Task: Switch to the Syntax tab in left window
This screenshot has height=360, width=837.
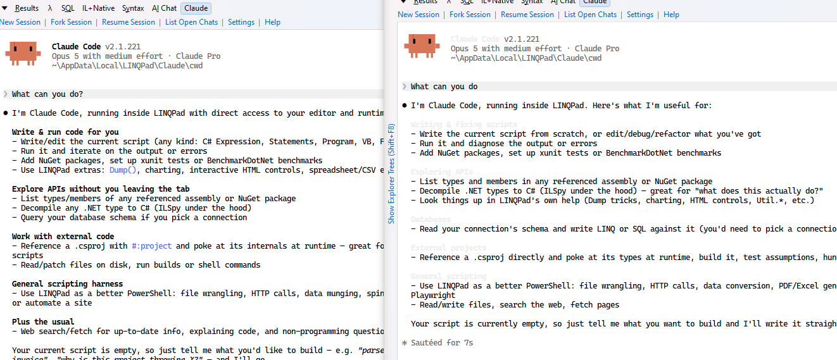Action: pos(133,8)
